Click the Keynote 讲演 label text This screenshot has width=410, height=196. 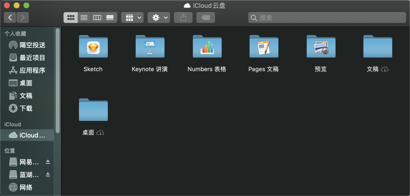click(150, 69)
